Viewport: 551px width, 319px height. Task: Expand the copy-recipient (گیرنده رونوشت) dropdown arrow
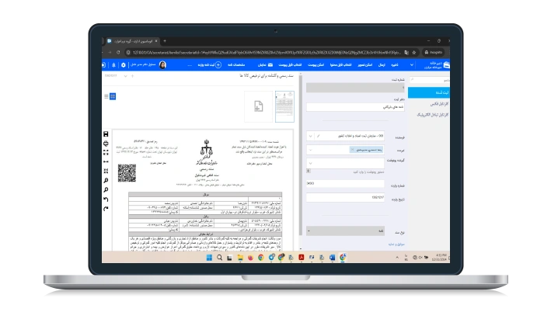(x=310, y=163)
